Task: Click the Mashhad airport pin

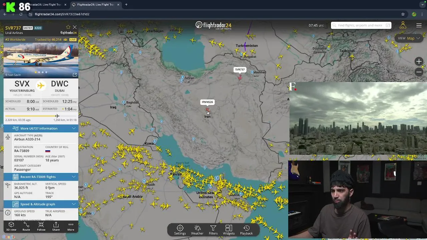Action: point(252,72)
